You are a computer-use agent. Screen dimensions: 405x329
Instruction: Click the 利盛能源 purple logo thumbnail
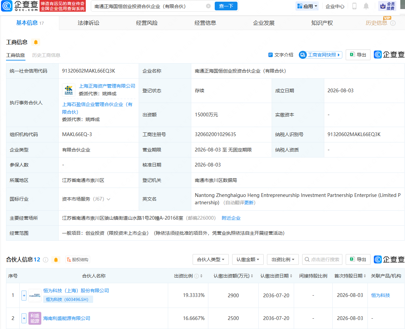(35, 318)
